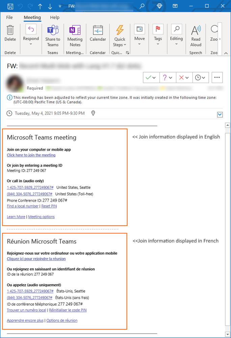Click 'Click here to join the meeting' link
The height and width of the screenshot is (338, 231).
pos(31,155)
